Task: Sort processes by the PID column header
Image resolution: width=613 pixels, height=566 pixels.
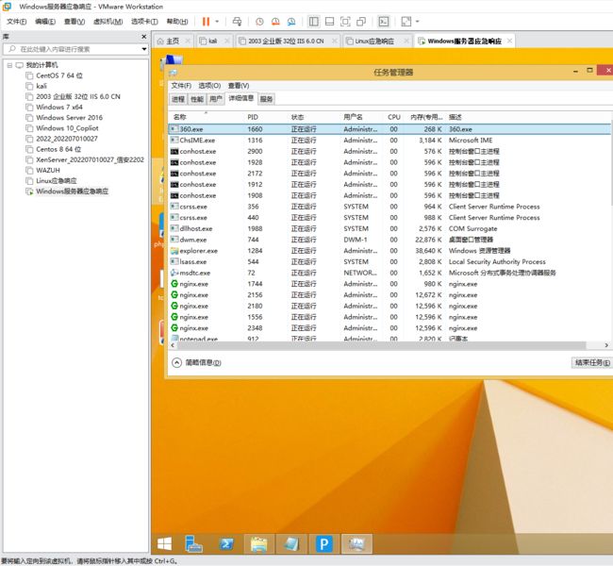Action: [253, 117]
